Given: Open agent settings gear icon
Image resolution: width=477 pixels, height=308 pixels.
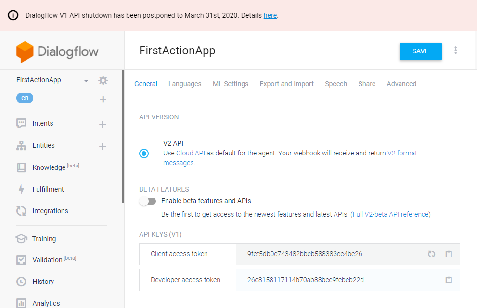Looking at the screenshot, I should coord(103,80).
